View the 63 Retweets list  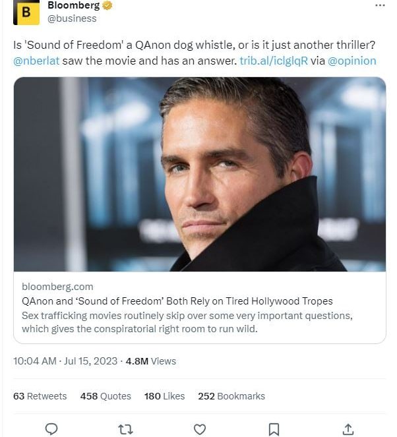pos(40,396)
